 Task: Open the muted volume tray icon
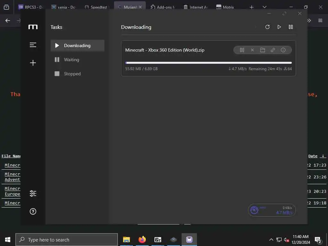[286, 240]
